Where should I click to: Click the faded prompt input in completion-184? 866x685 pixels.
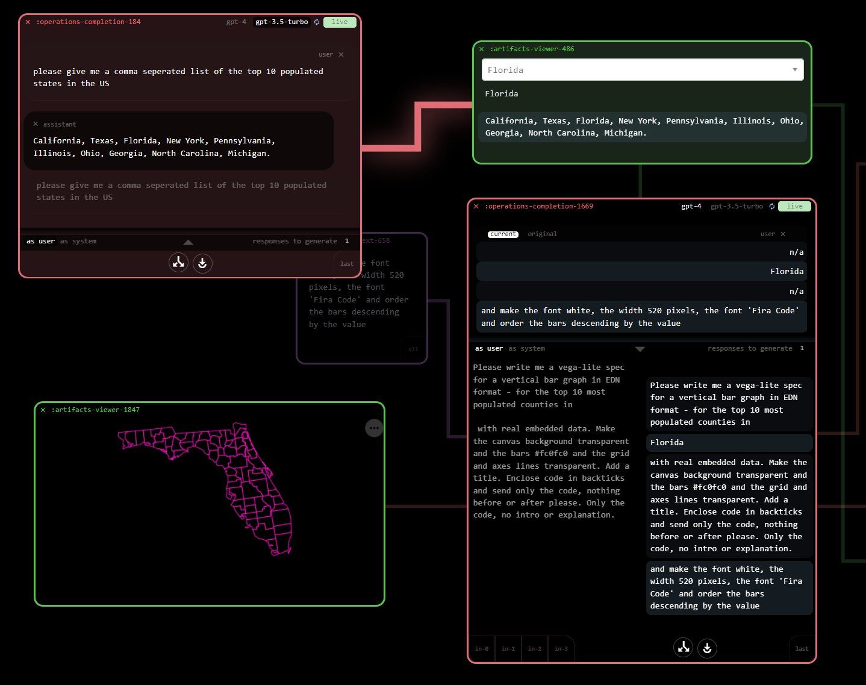[181, 192]
